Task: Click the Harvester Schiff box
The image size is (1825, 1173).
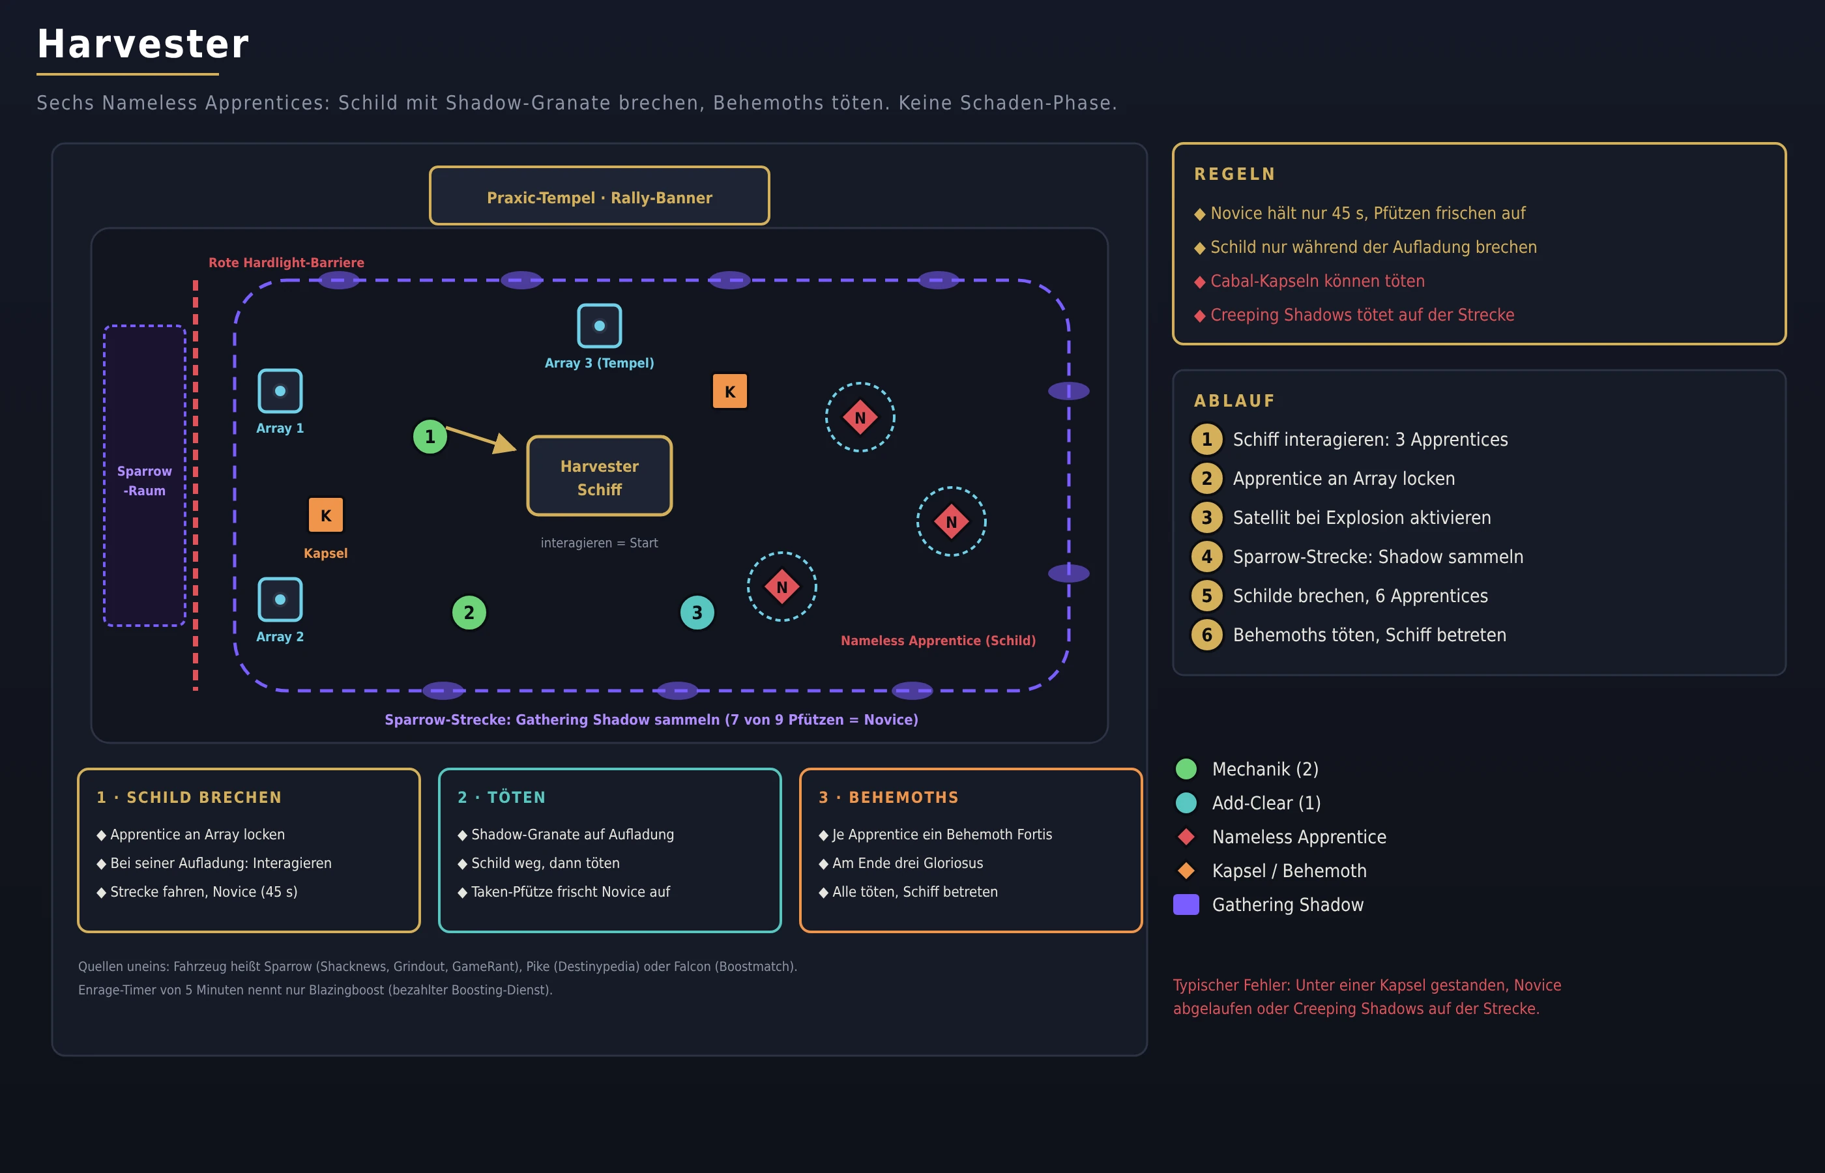Action: pos(600,476)
